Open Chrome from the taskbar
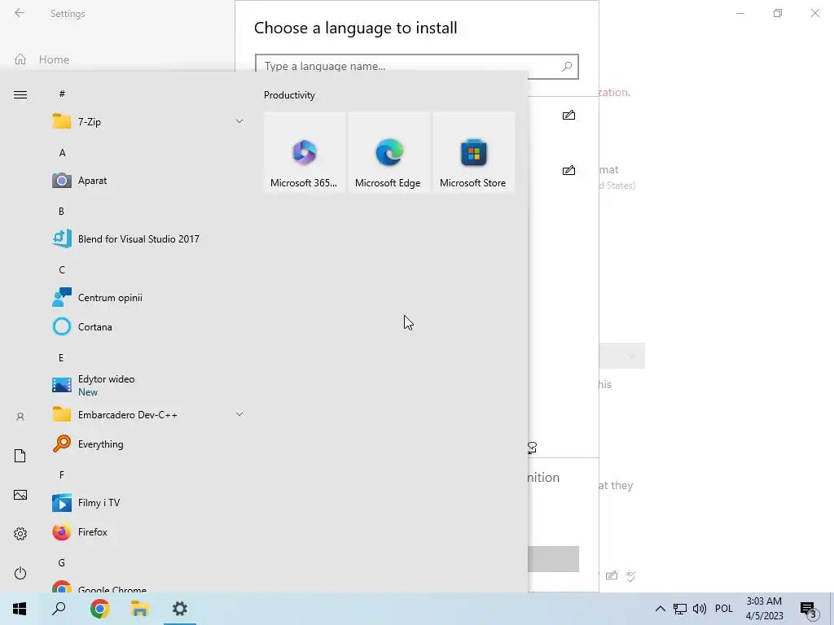 (x=100, y=609)
